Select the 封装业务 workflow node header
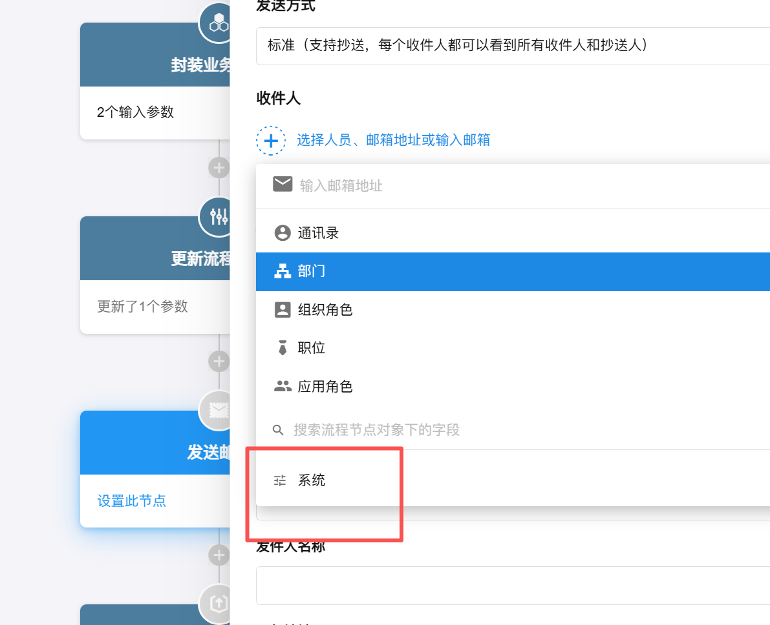The image size is (770, 625). pos(155,55)
